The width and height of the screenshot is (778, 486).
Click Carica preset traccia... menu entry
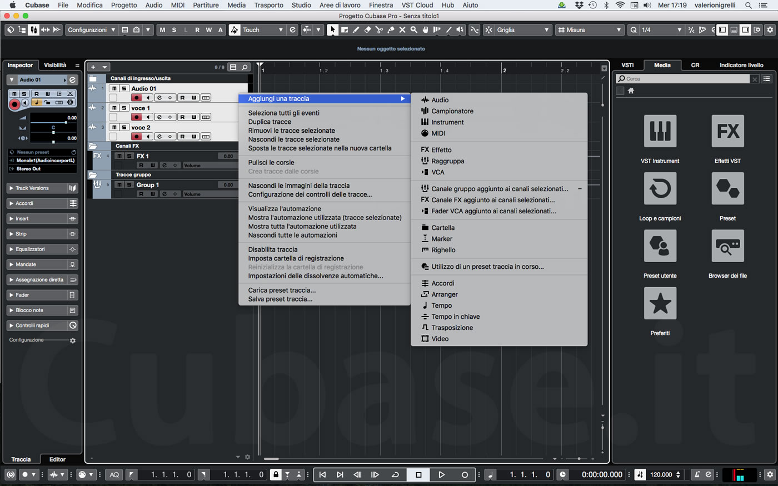click(x=282, y=290)
